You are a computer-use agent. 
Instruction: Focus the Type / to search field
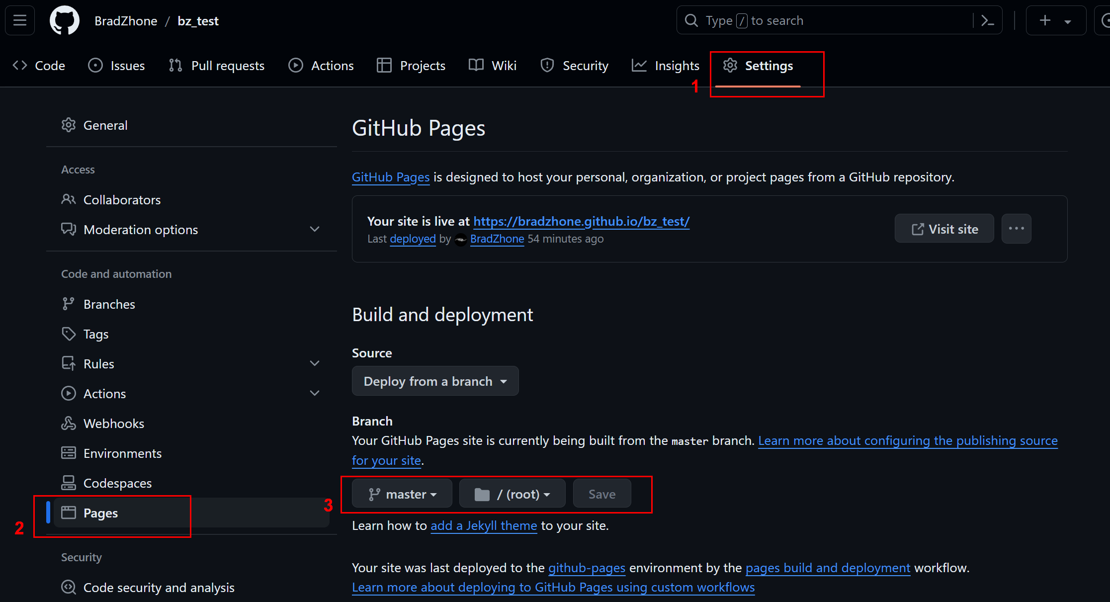coord(839,20)
